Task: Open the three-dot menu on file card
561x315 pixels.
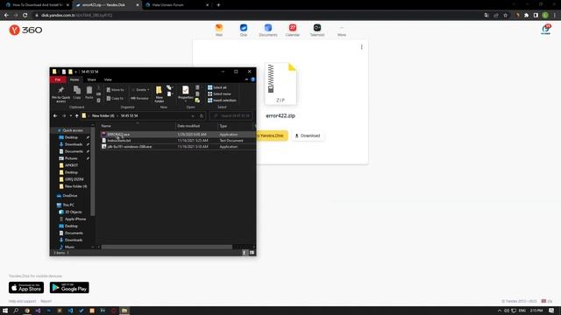Action: coord(362,47)
